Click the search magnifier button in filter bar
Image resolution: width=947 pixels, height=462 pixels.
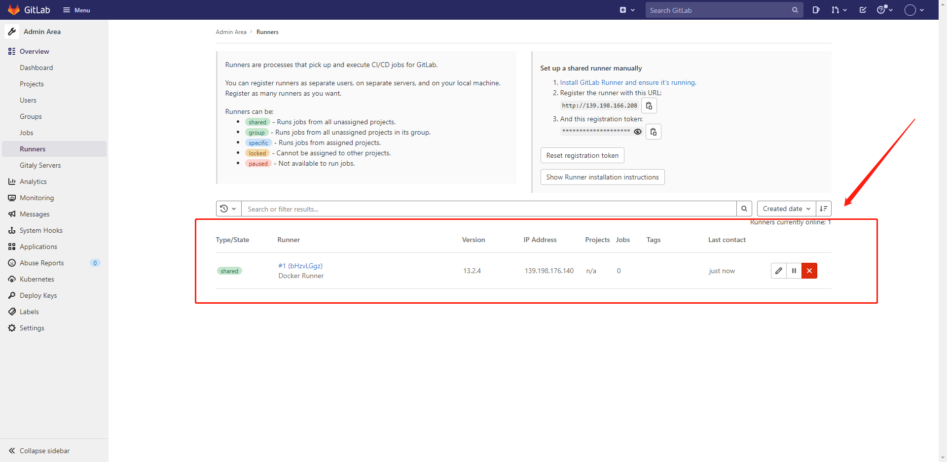(744, 209)
